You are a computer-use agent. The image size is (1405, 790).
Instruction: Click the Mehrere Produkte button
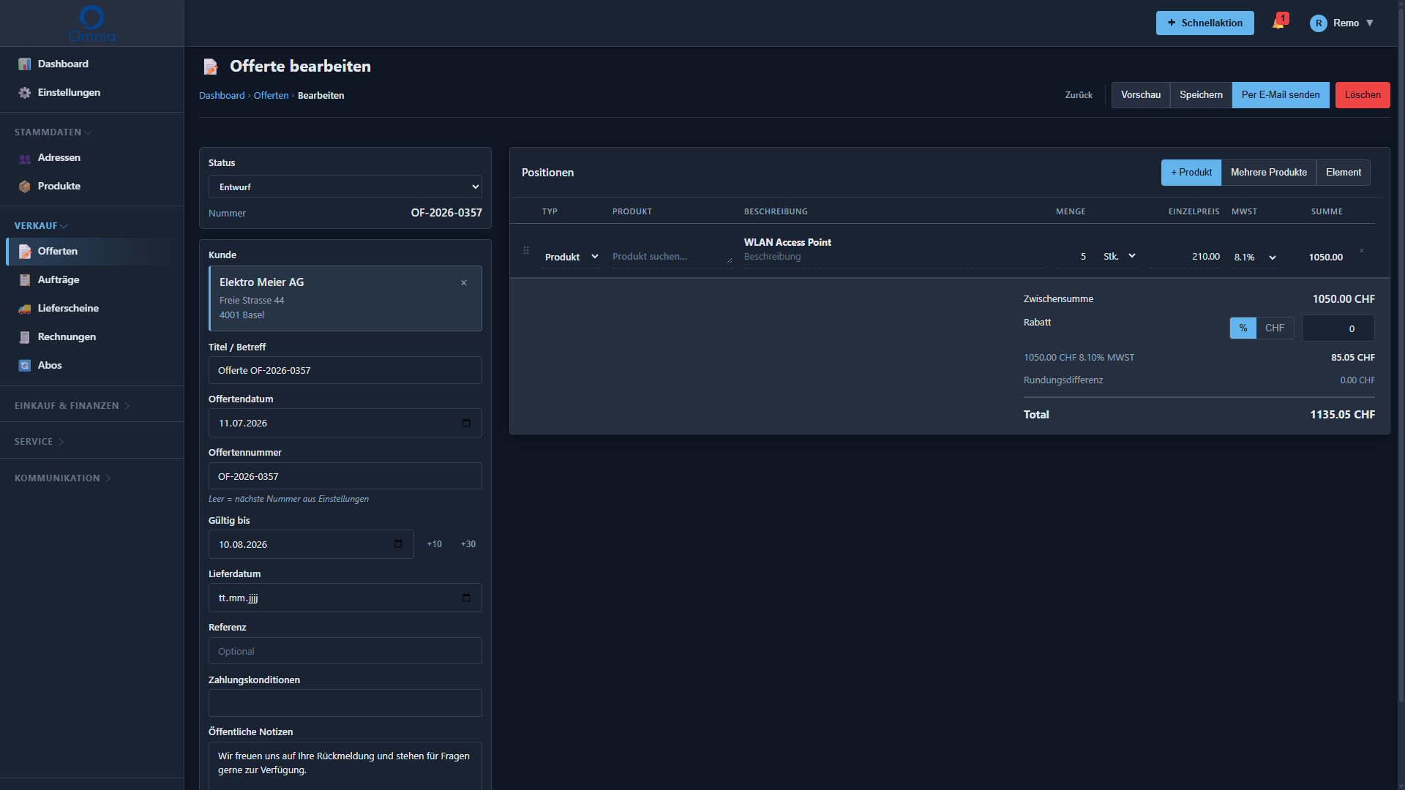(1268, 173)
